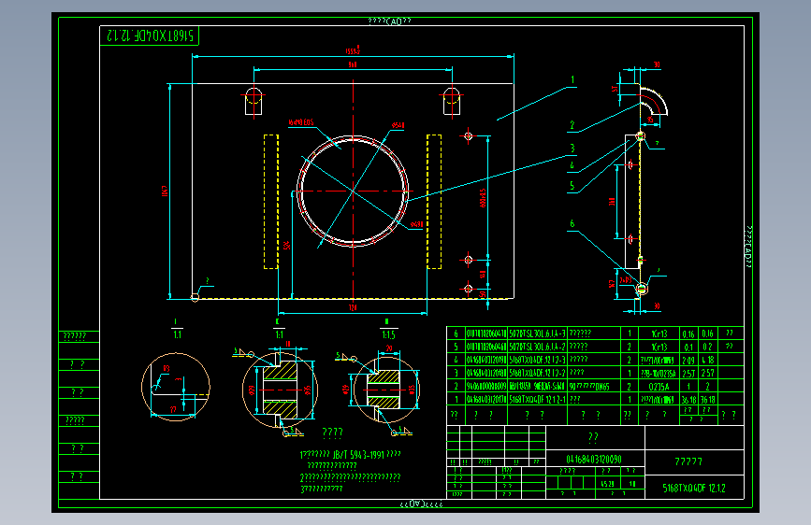Screen dimensions: 811x525
Task: Click the Xr13 material cell in row 6
Action: click(659, 333)
